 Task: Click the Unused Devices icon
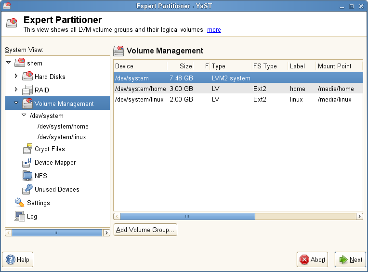click(x=27, y=189)
